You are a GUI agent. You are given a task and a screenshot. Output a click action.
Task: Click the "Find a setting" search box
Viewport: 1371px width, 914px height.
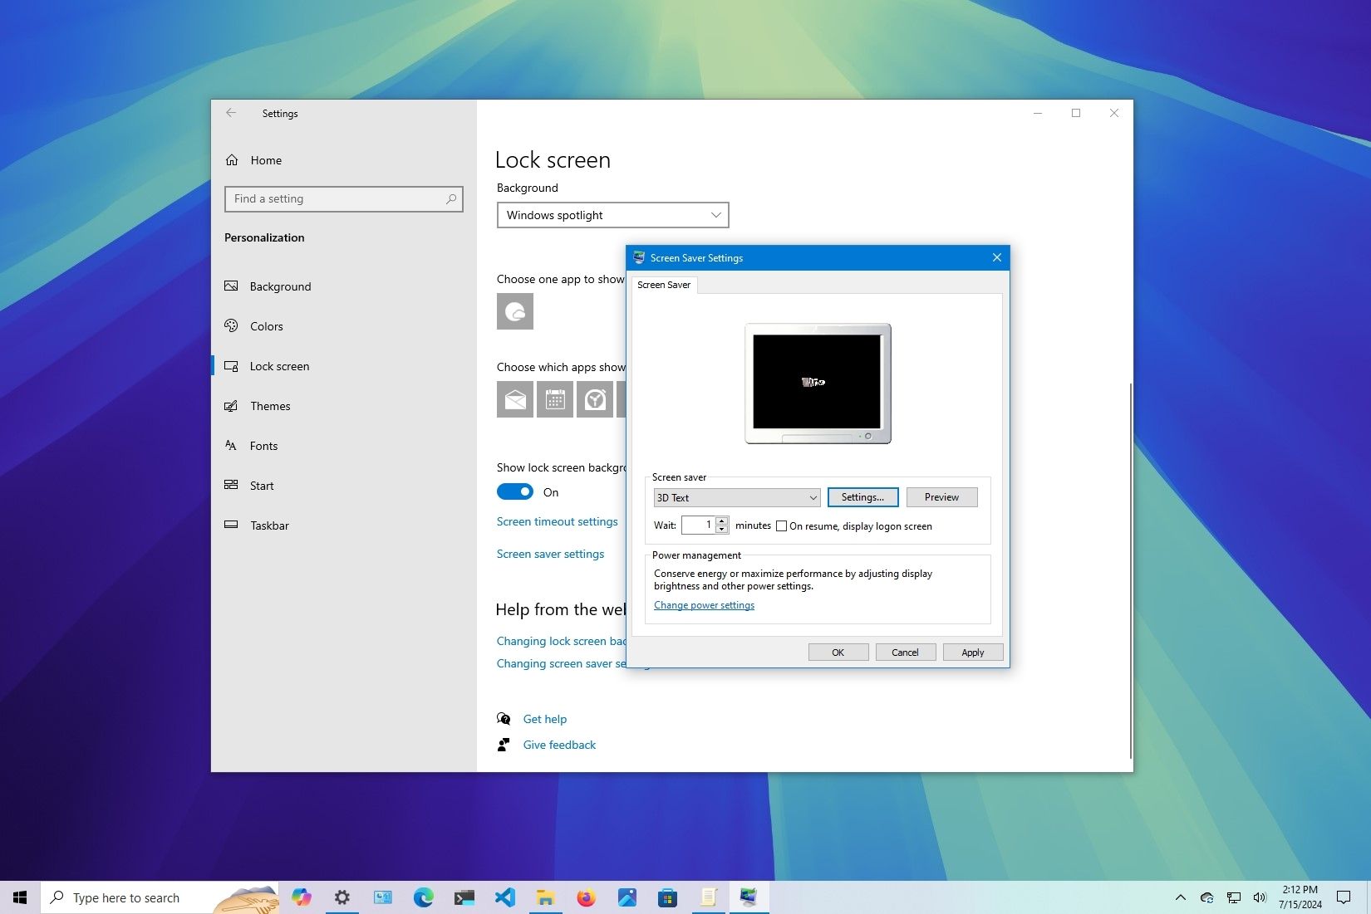coord(343,199)
